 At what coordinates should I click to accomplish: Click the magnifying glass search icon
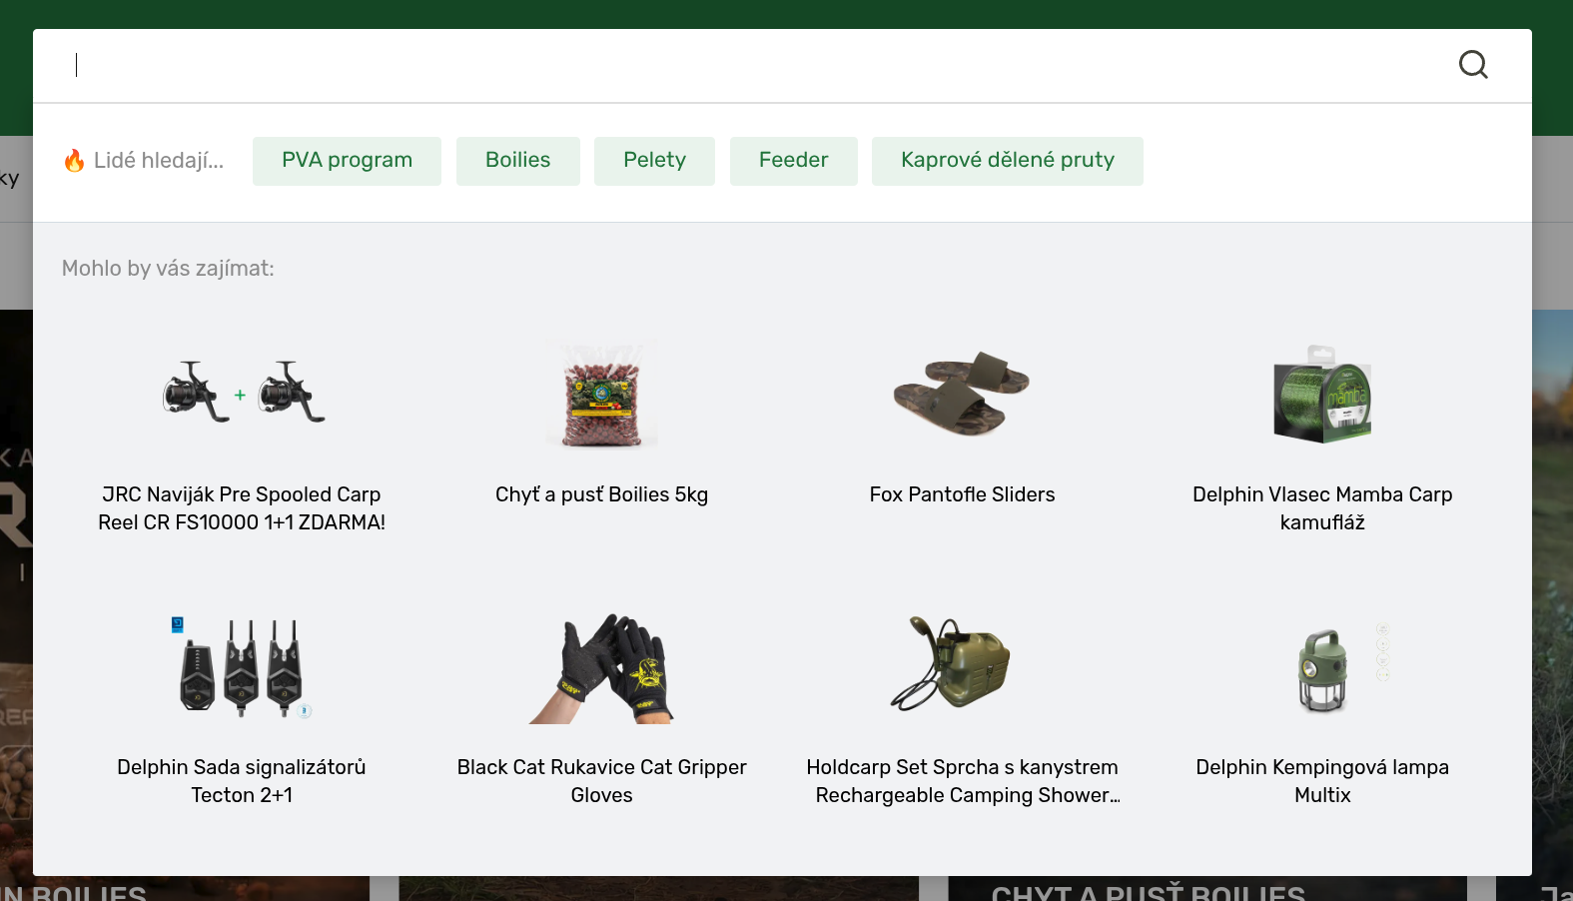pyautogui.click(x=1473, y=65)
